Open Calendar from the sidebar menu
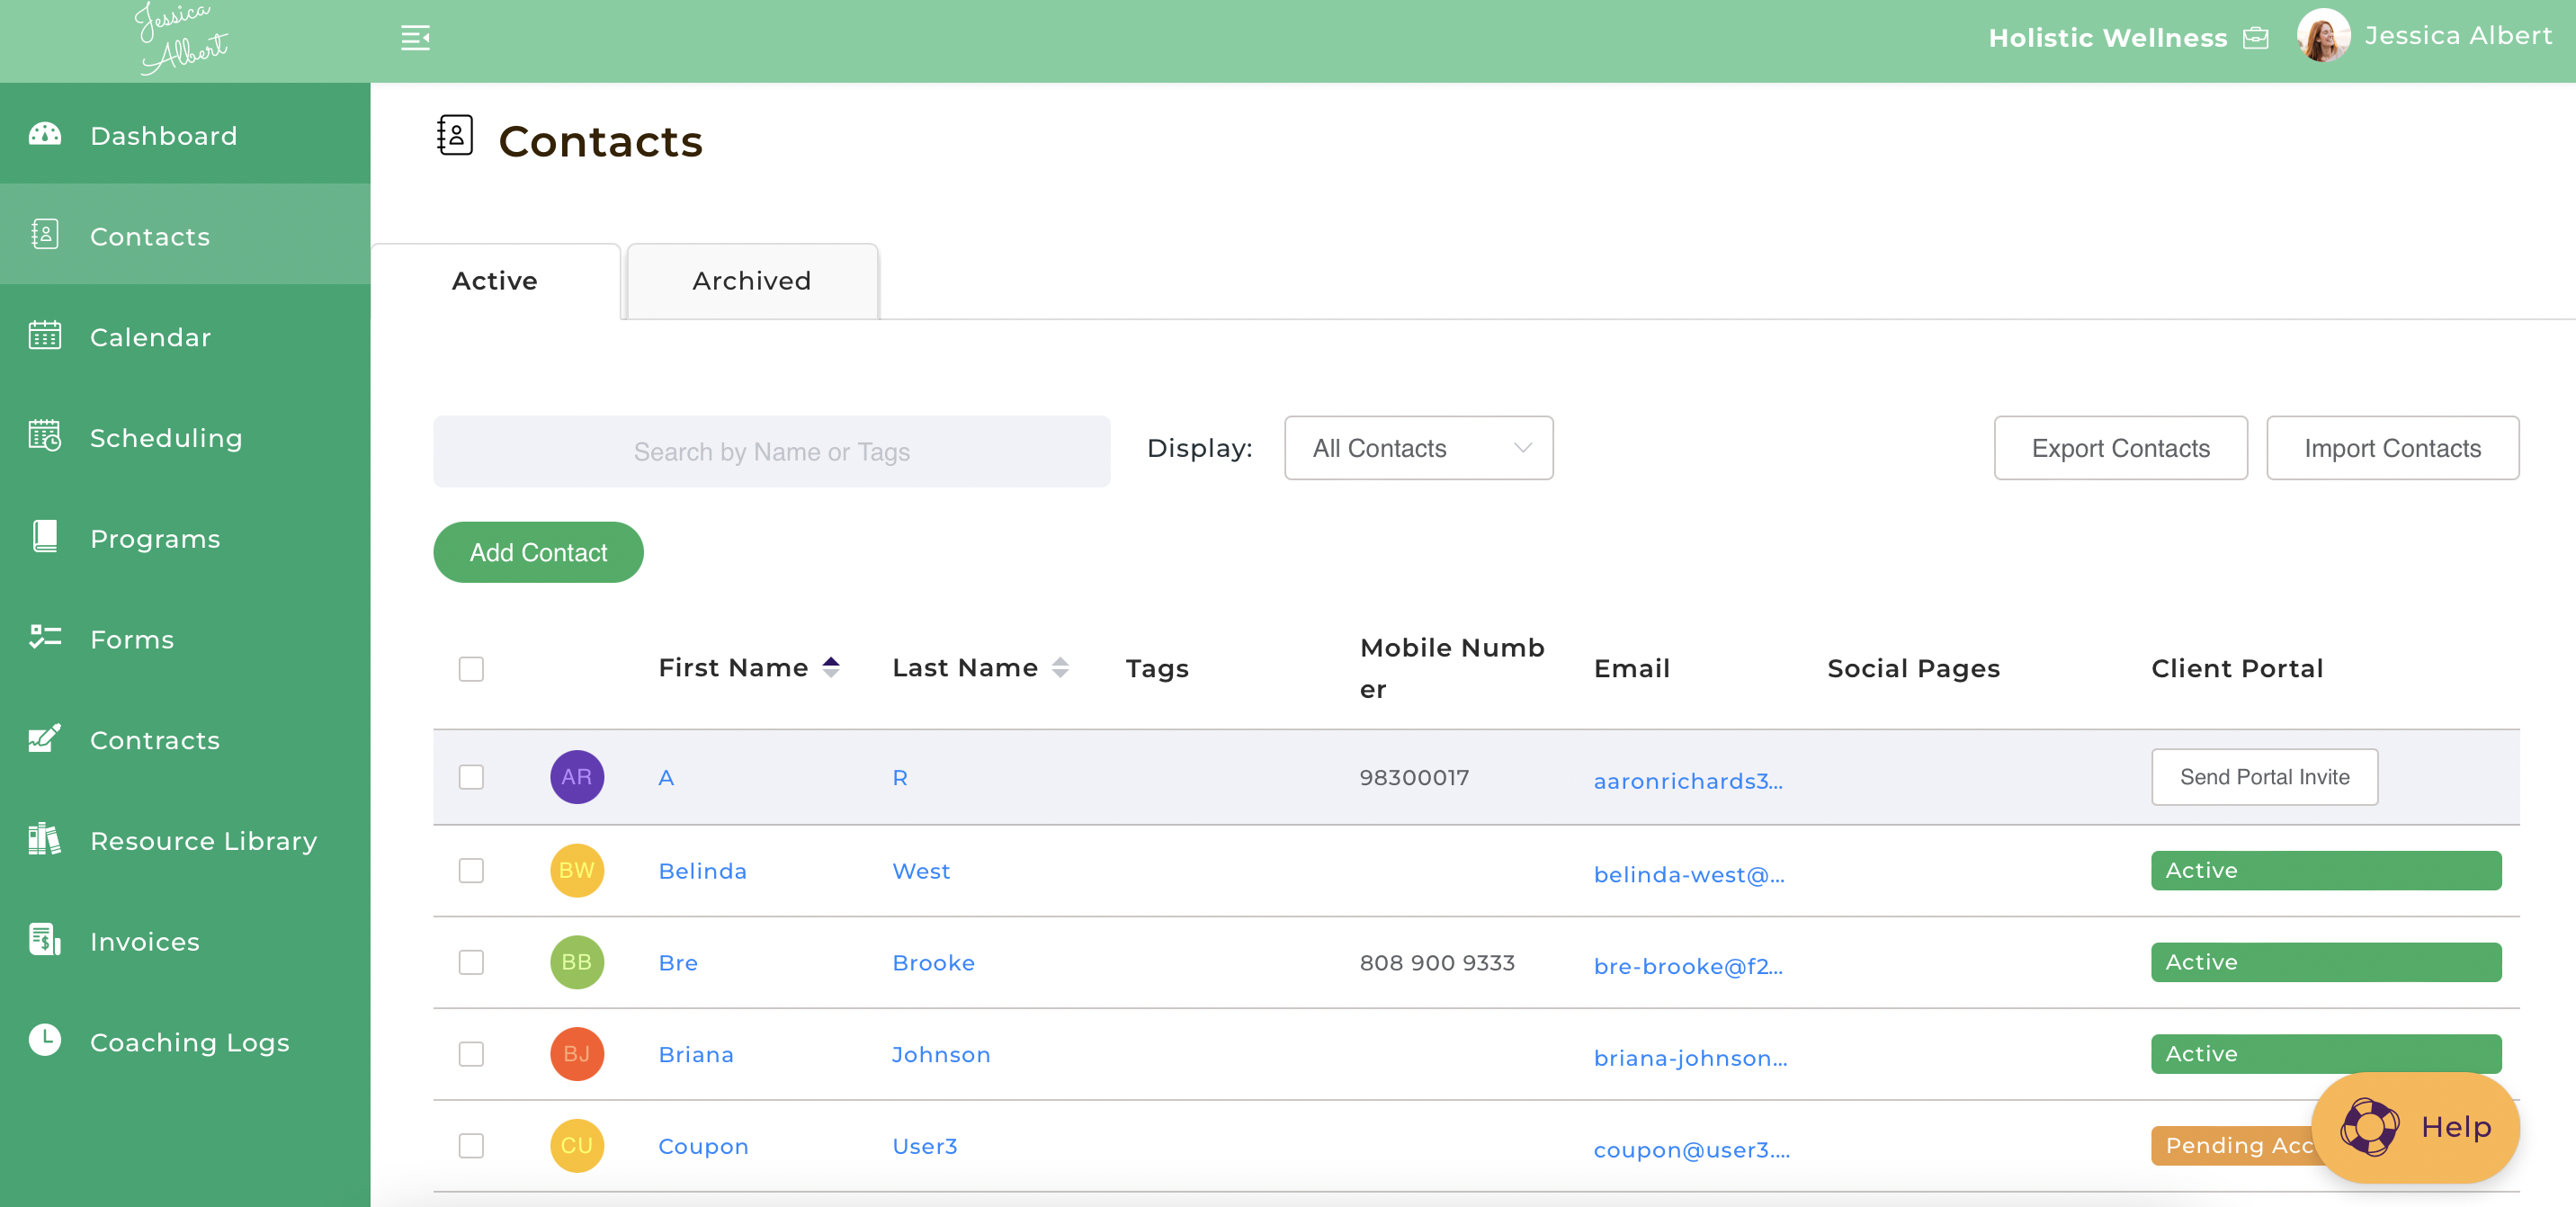Screen dimensions: 2576x1207 [185, 336]
